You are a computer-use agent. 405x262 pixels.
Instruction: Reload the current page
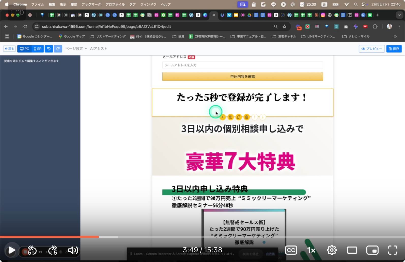(x=25, y=26)
